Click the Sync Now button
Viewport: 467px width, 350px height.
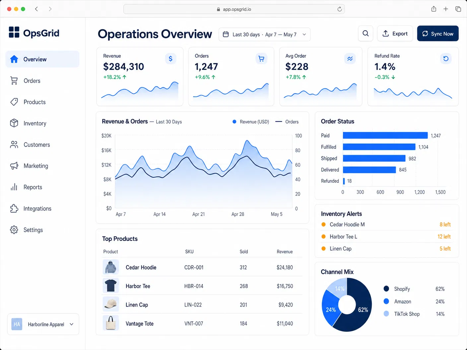pyautogui.click(x=438, y=33)
